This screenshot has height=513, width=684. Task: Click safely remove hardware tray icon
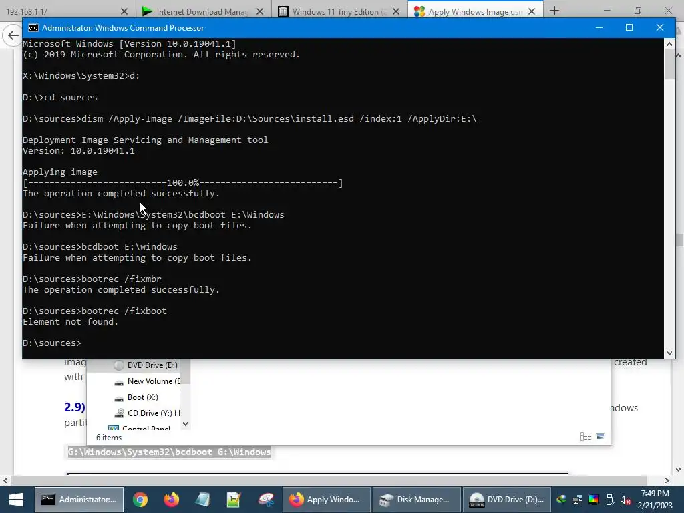[x=610, y=500]
